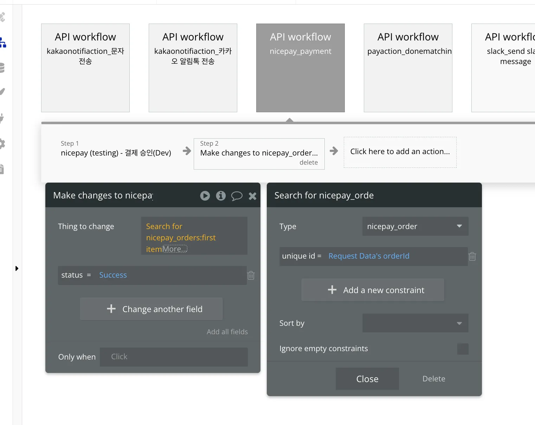Open the Data tab database icon
The height and width of the screenshot is (425, 535).
pyautogui.click(x=2, y=67)
